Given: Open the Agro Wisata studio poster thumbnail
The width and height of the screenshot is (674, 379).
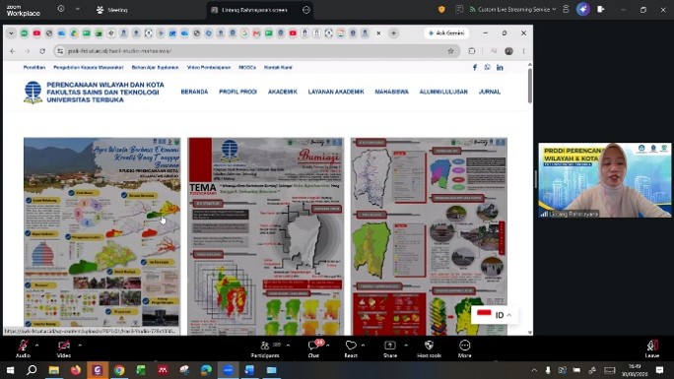Looking at the screenshot, I should point(101,236).
